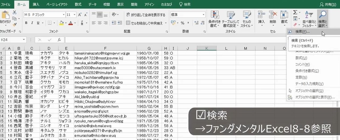Open the font size dropdown showing 11
Viewport: 340px width, 140px height.
pyautogui.click(x=75, y=15)
